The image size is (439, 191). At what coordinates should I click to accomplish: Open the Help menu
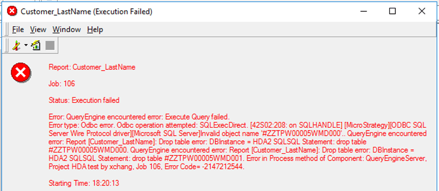point(95,30)
